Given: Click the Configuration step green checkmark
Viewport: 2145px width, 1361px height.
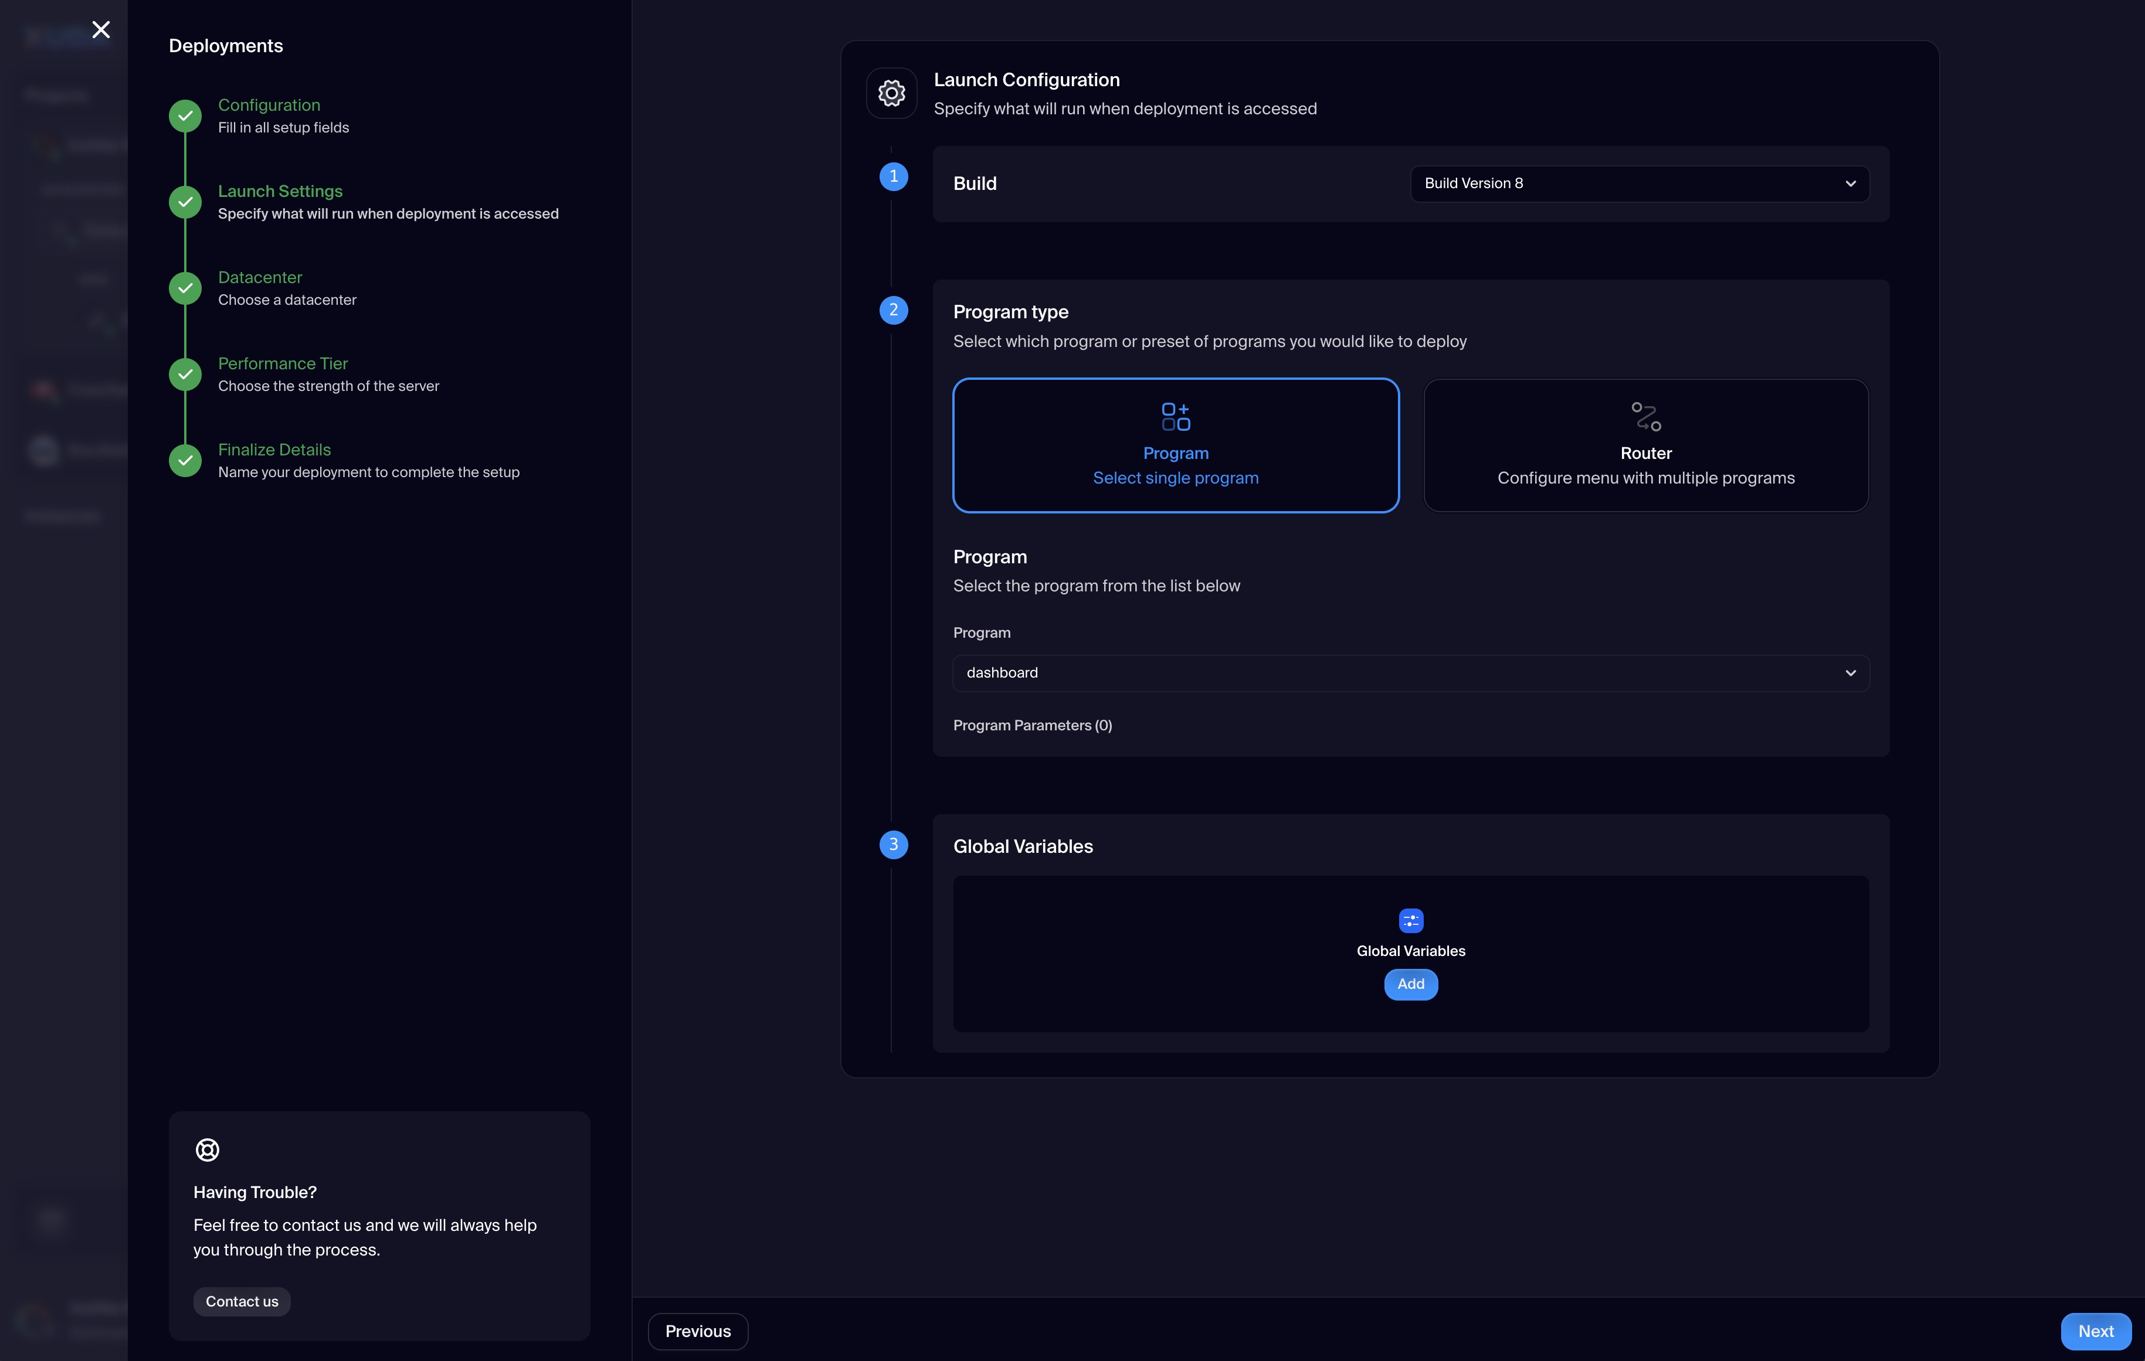Looking at the screenshot, I should [x=185, y=115].
